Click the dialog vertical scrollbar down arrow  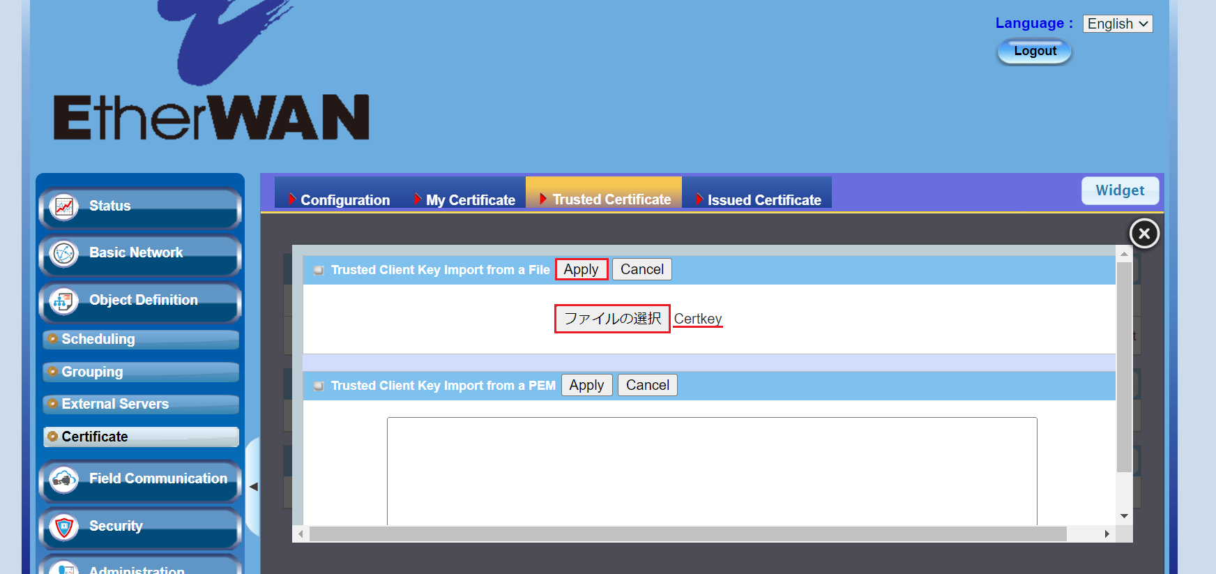(1124, 516)
